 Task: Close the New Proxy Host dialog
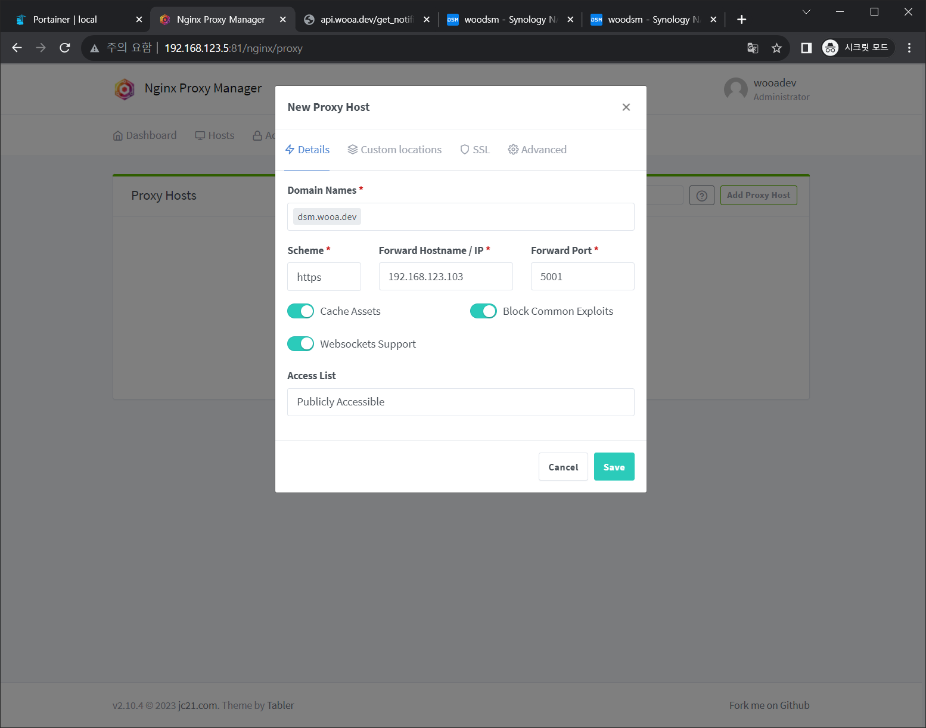click(626, 107)
